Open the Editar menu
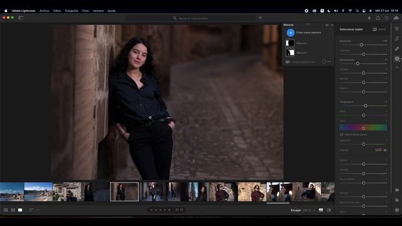The image size is (402, 226). point(57,11)
